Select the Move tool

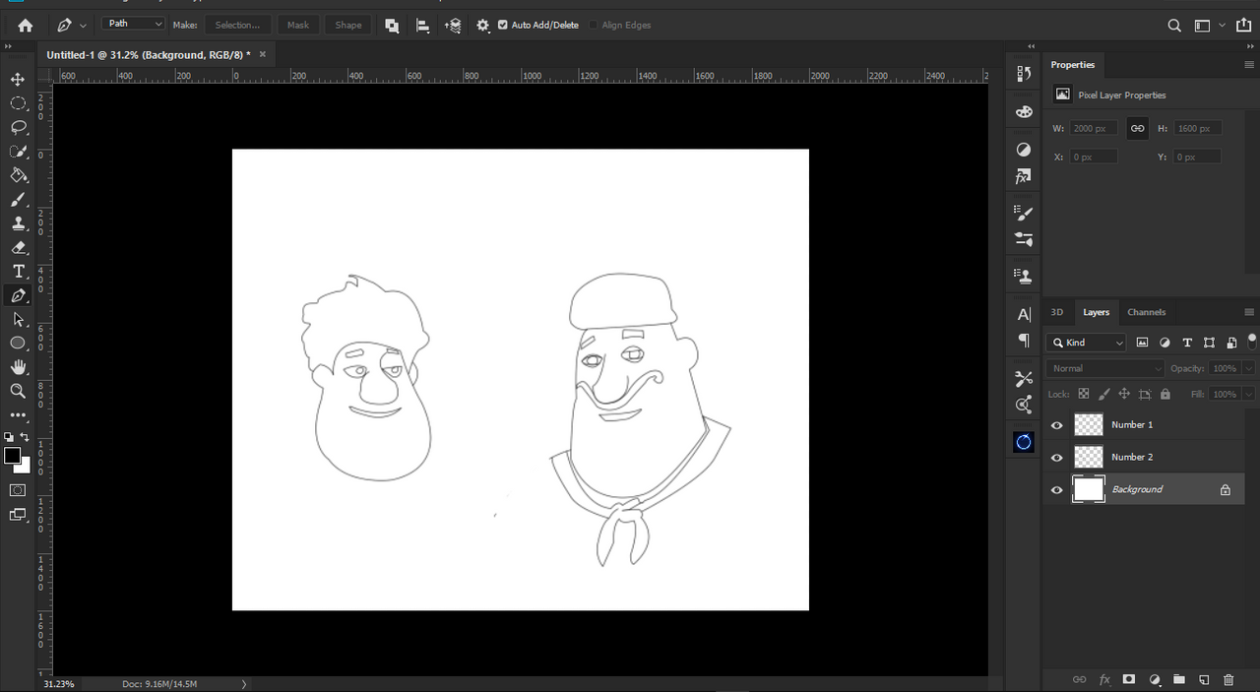pyautogui.click(x=18, y=80)
